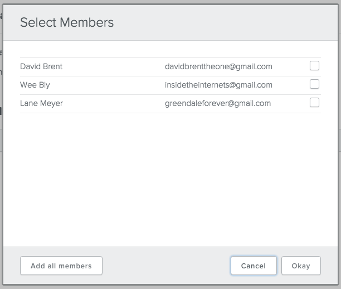The width and height of the screenshot is (341, 289).
Task: Click empty space between David Brent and his email
Action: pyautogui.click(x=111, y=66)
